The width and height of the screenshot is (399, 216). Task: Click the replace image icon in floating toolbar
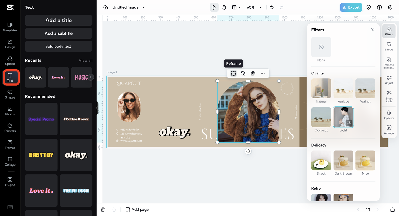click(x=243, y=73)
